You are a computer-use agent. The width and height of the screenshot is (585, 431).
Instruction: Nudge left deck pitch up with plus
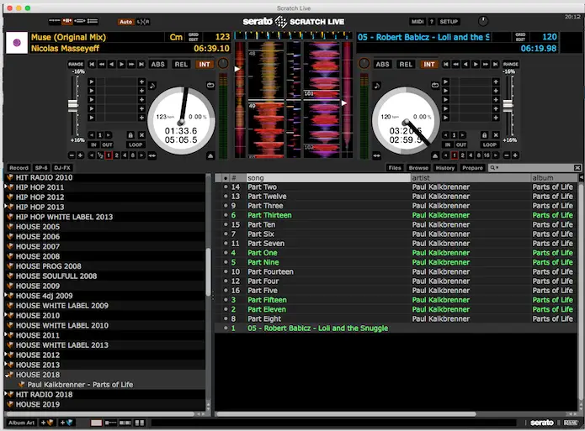click(80, 155)
